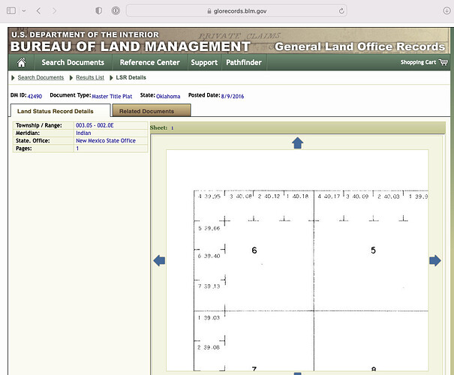Click the home icon in the green navigation bar
Image resolution: width=454 pixels, height=375 pixels.
tap(21, 62)
